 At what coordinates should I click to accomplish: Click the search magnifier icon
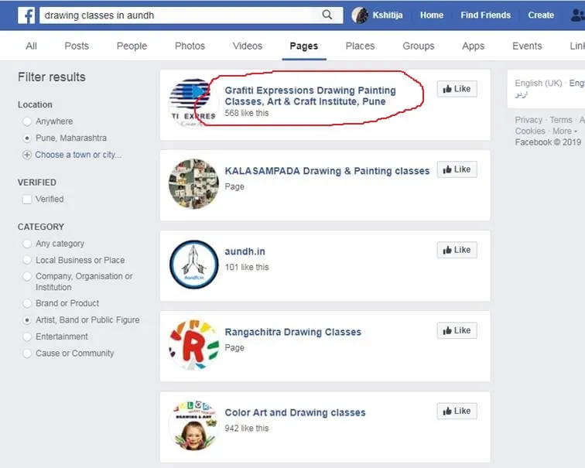tap(327, 15)
